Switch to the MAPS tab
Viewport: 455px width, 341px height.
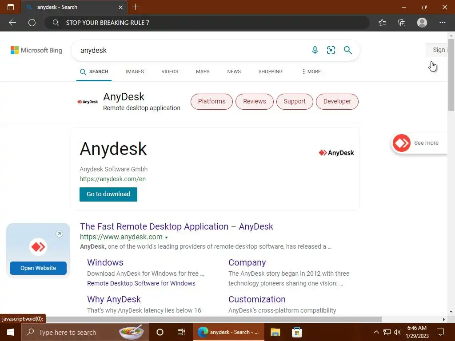(203, 71)
